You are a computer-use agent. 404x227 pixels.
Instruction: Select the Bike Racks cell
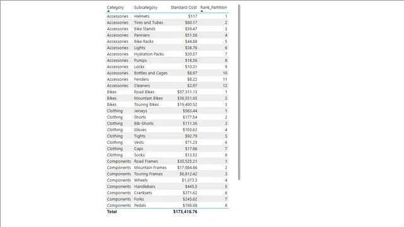point(144,42)
